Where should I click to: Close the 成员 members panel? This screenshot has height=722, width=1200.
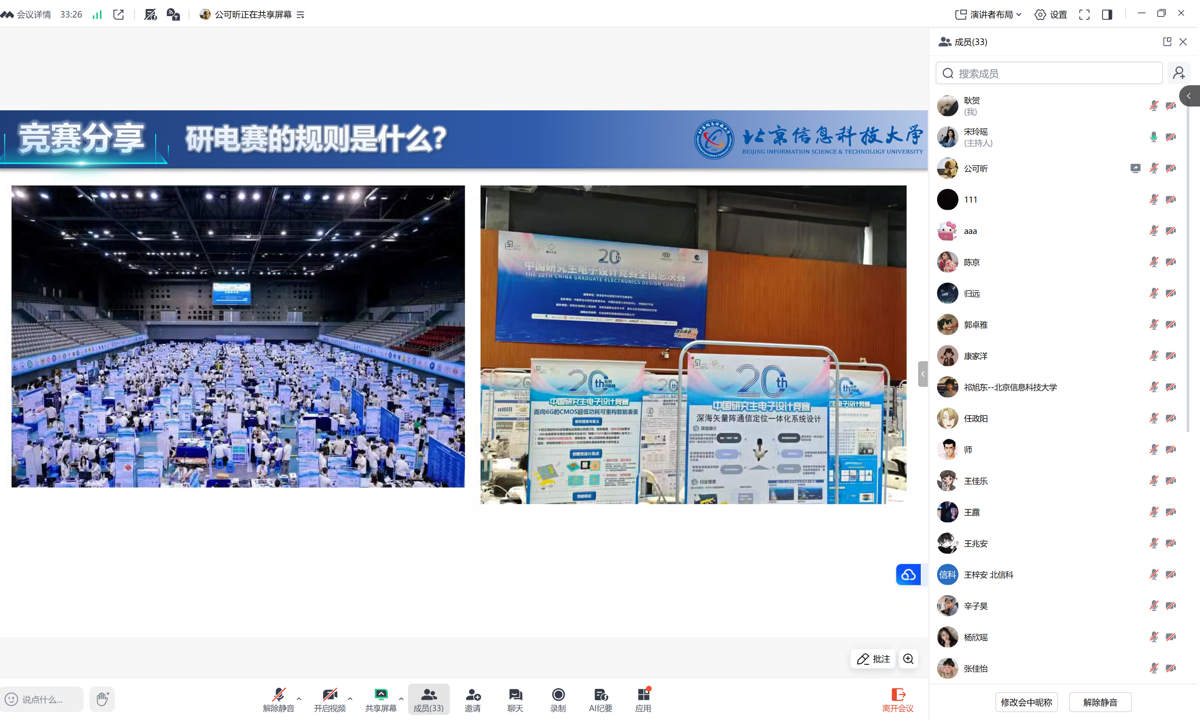[1183, 42]
